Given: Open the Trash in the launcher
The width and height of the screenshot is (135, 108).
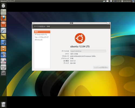Looking at the screenshot, I should [3, 104].
